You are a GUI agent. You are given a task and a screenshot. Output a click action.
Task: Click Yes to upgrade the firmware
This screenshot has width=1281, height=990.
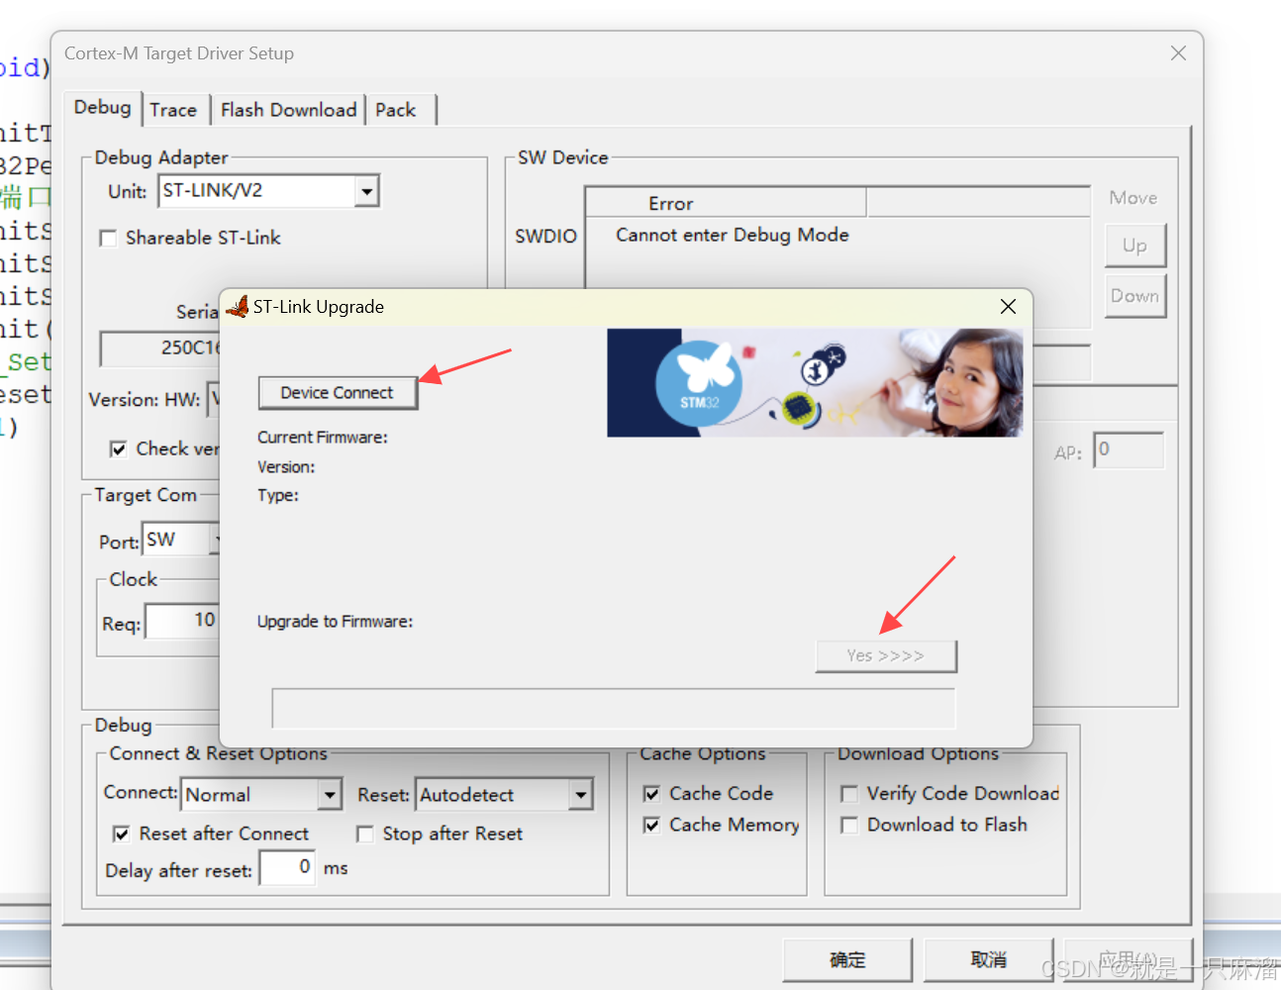tap(885, 655)
